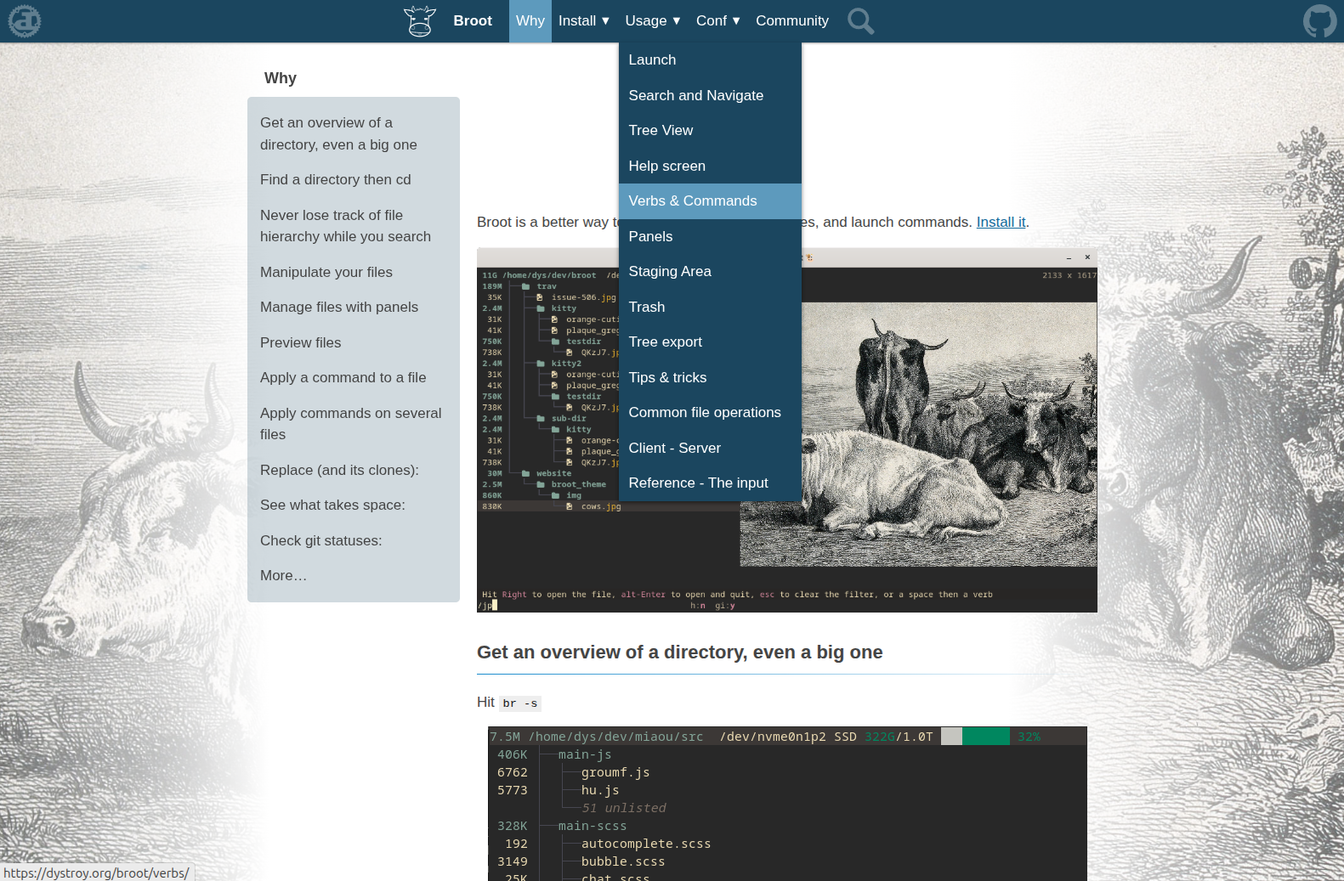Expand the Usage dropdown menu
Viewport: 1344px width, 881px height.
[653, 21]
